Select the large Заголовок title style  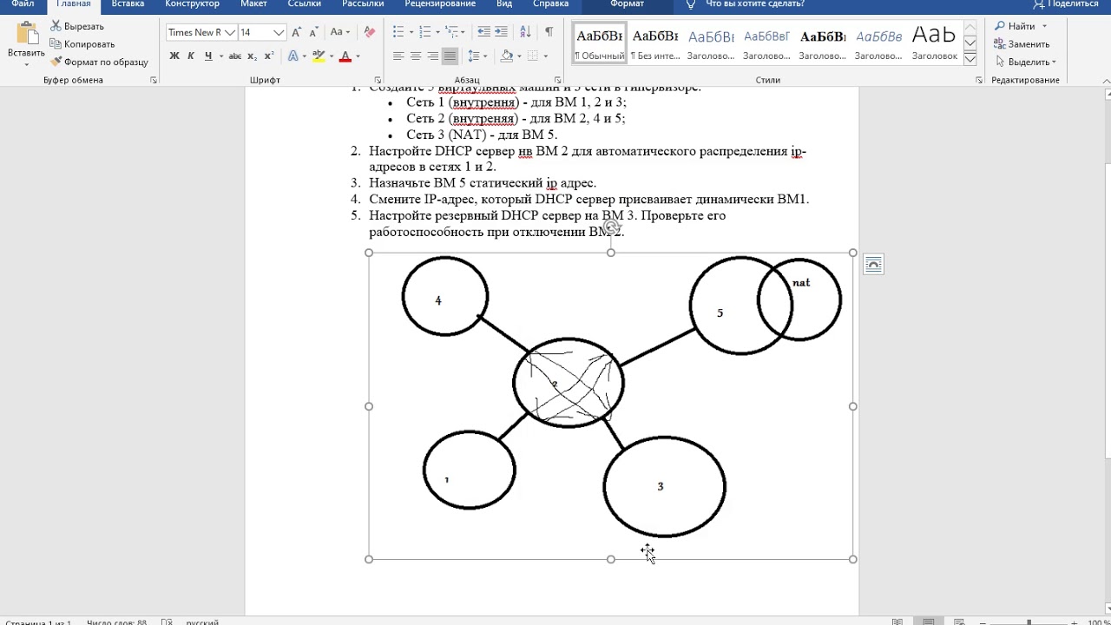(934, 43)
